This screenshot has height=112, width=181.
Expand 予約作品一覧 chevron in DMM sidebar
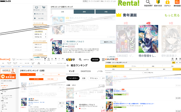tap(46, 37)
